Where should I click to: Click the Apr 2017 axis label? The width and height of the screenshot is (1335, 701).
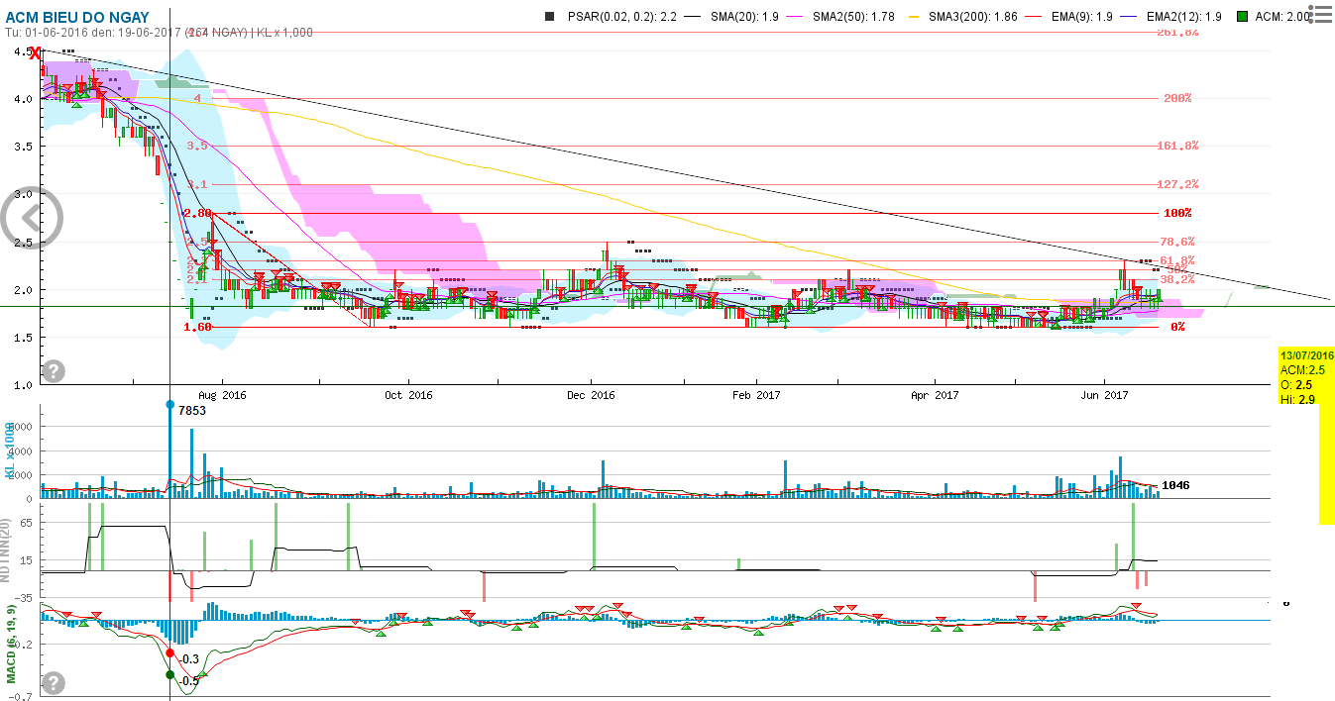934,395
